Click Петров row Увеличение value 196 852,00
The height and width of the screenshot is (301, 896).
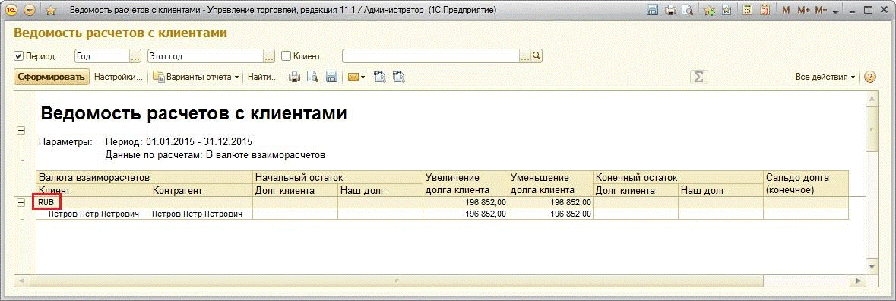465,214
